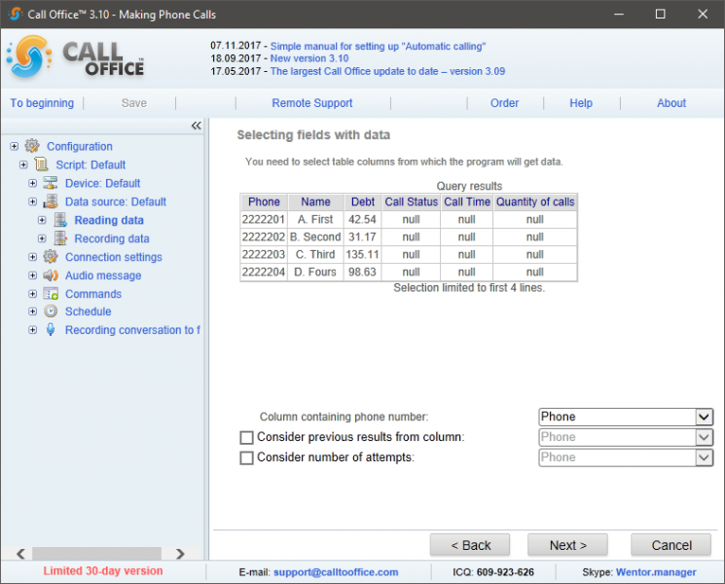Open the Help menu item
725x584 pixels.
pyautogui.click(x=581, y=103)
